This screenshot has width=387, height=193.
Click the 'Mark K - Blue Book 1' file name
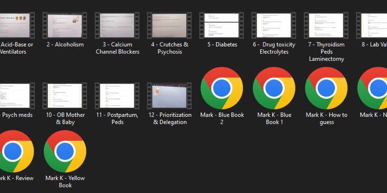tap(274, 118)
